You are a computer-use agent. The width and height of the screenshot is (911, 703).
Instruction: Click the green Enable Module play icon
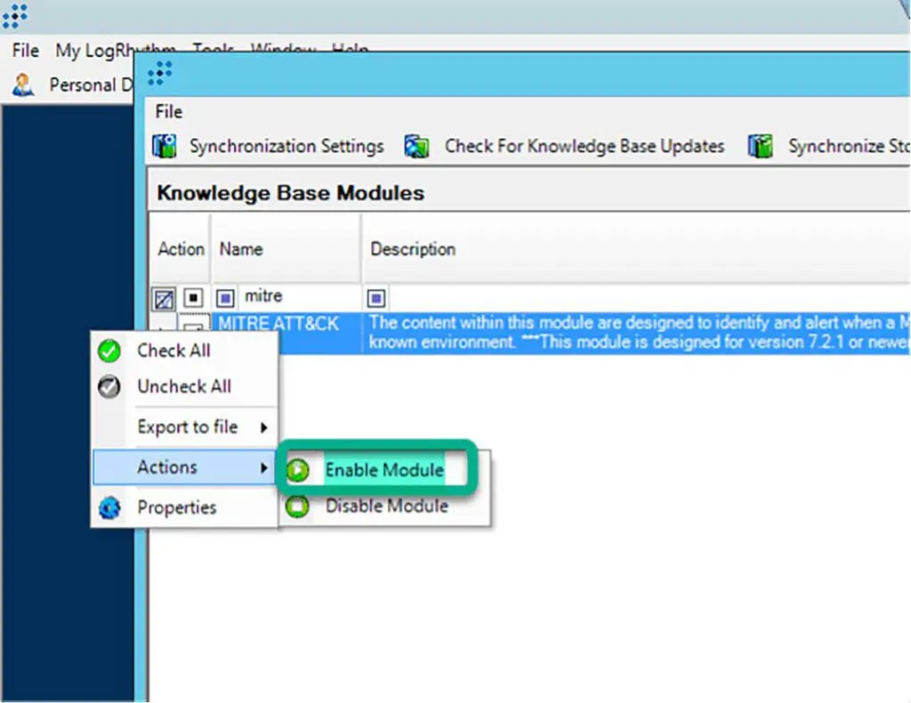pos(297,471)
